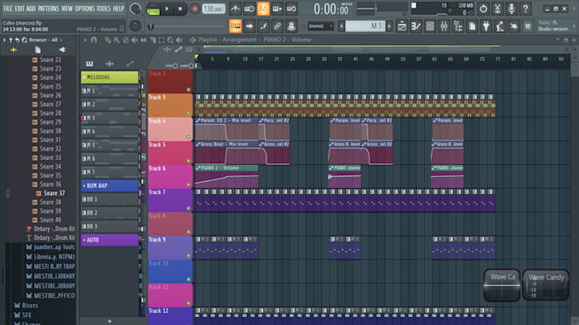Click the multilink to controllers icon
579x325 pixels.
tap(278, 26)
